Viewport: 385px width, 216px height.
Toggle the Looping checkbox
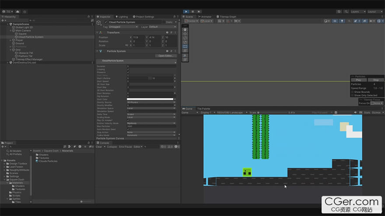(128, 69)
